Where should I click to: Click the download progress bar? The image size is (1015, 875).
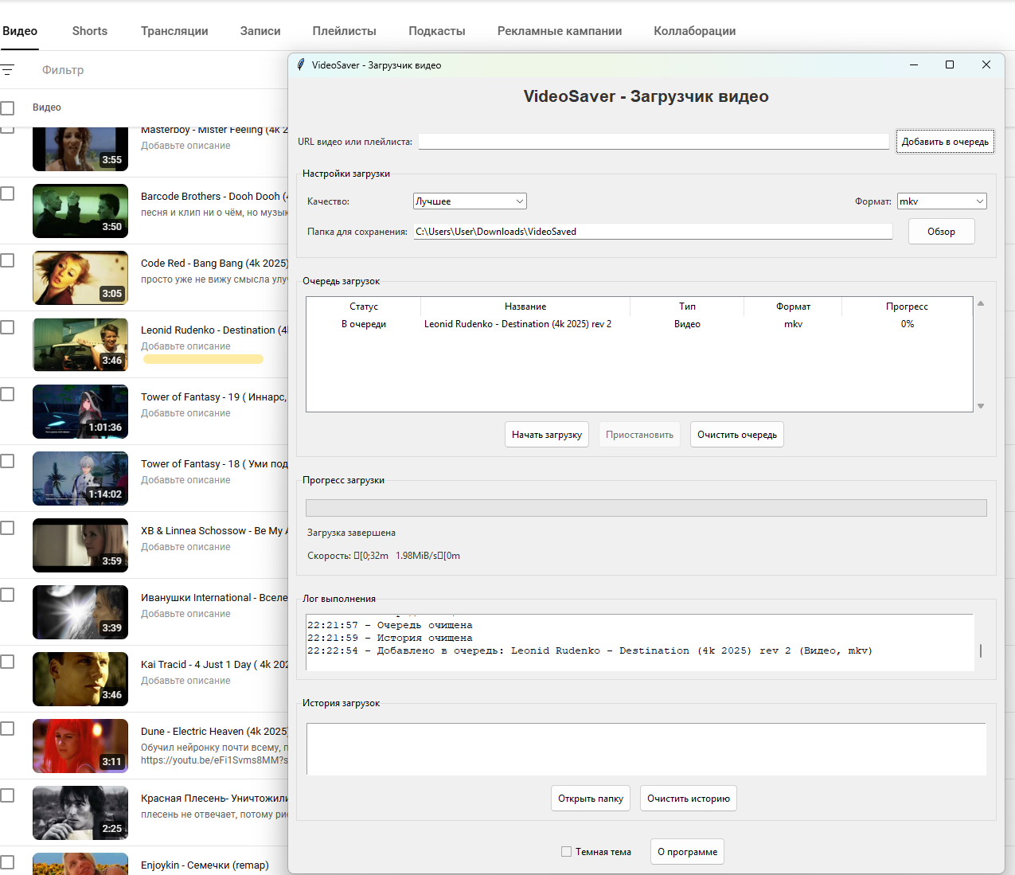pyautogui.click(x=646, y=508)
